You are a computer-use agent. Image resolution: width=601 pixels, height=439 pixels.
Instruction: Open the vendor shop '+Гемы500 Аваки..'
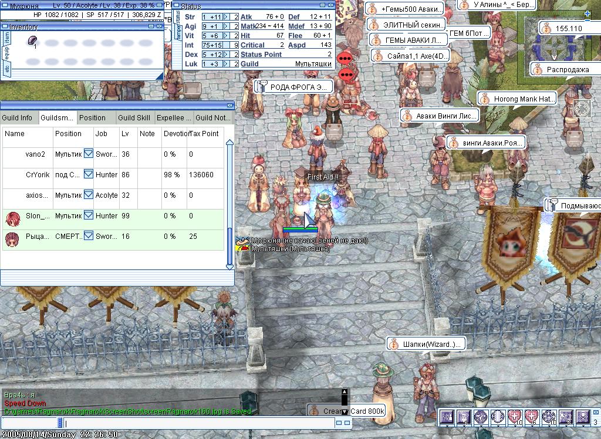(x=405, y=9)
